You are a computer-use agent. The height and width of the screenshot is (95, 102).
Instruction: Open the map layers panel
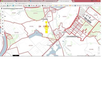(3, 18)
